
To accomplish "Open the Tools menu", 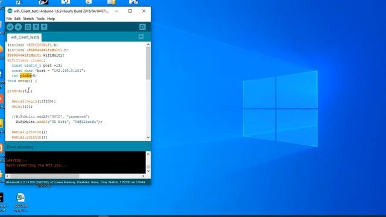I will pyautogui.click(x=40, y=19).
